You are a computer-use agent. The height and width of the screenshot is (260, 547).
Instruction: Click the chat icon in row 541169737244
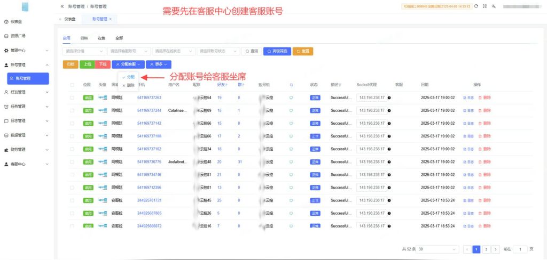pyautogui.click(x=291, y=110)
